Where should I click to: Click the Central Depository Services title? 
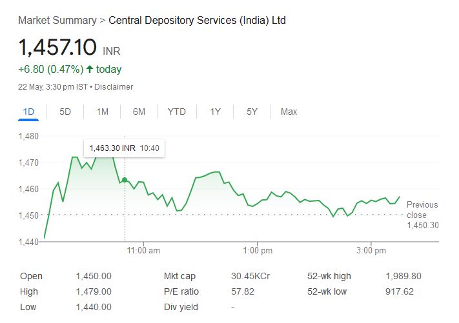click(x=197, y=21)
